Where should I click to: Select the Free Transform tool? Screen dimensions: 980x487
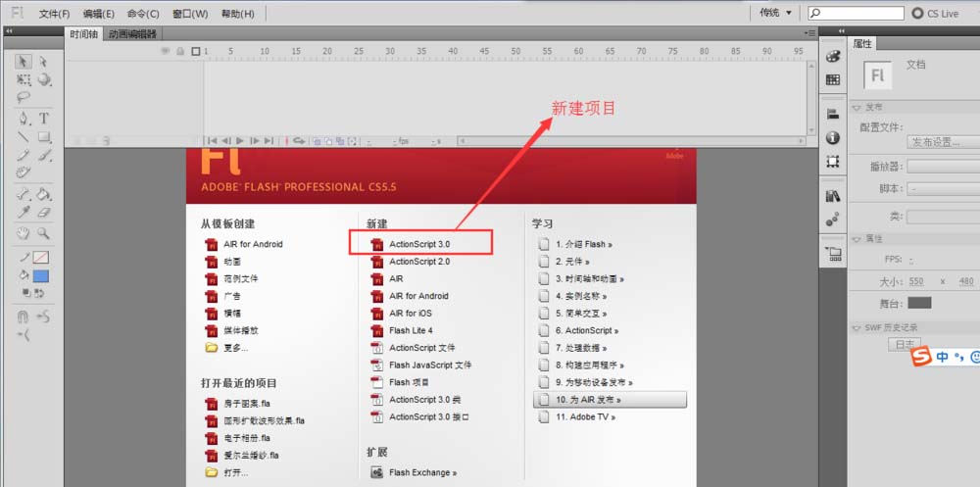24,79
